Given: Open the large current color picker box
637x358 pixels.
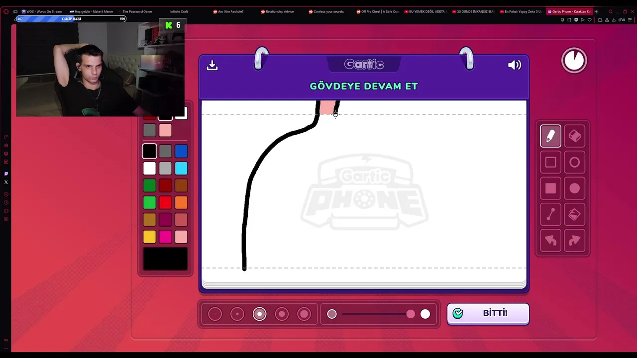Looking at the screenshot, I should click(165, 259).
